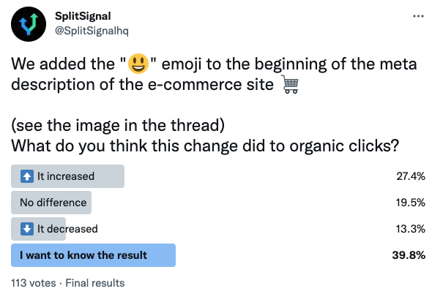Open the SplitSignal display name link
Screen dimensions: 432x294
pos(83,16)
